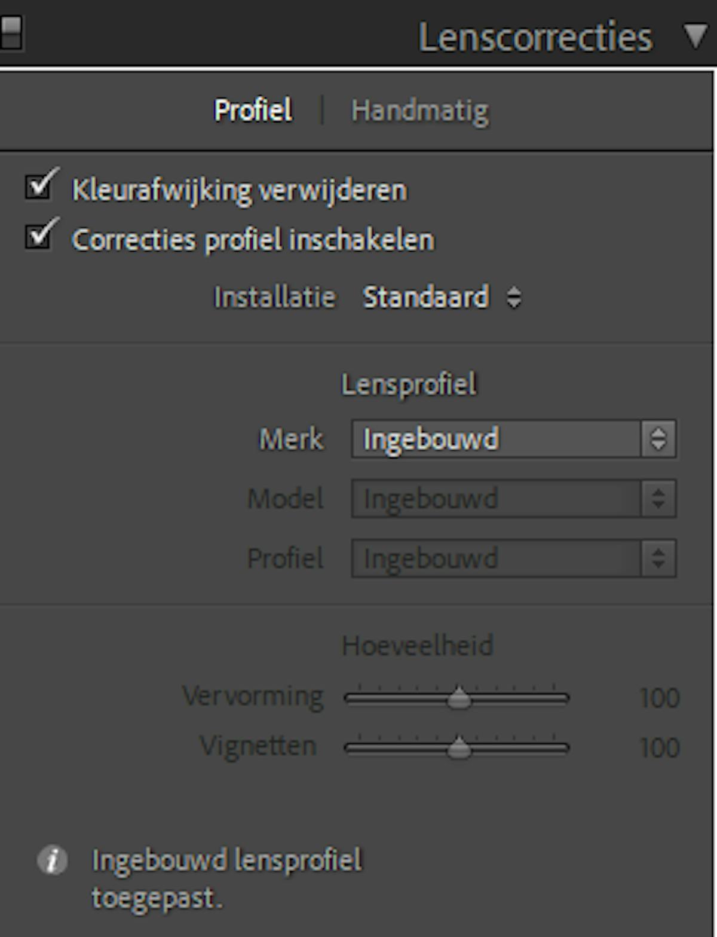
Task: Toggle the Lenscorrecties panel switch icon
Action: pyautogui.click(x=11, y=32)
